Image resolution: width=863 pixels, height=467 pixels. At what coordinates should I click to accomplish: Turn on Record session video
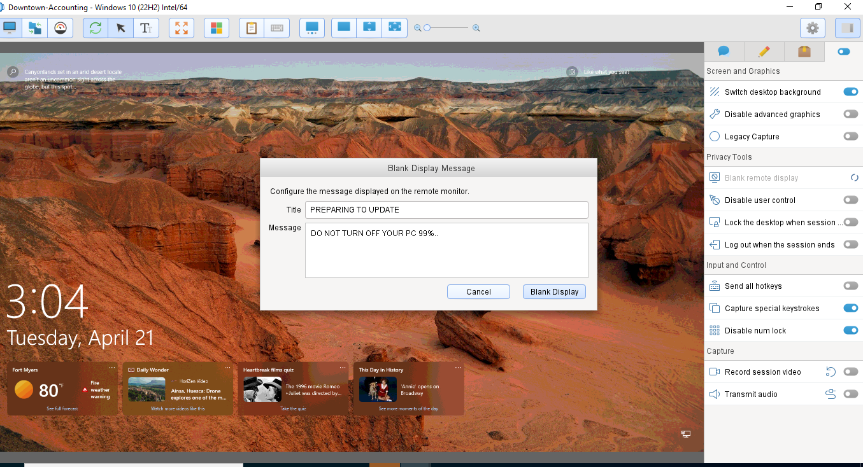click(851, 372)
